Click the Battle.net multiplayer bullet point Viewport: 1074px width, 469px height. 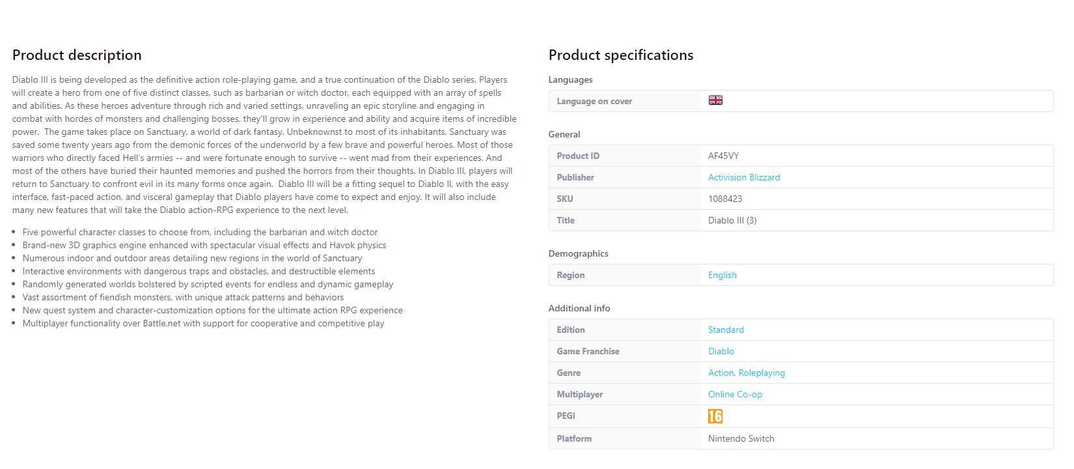pos(203,323)
